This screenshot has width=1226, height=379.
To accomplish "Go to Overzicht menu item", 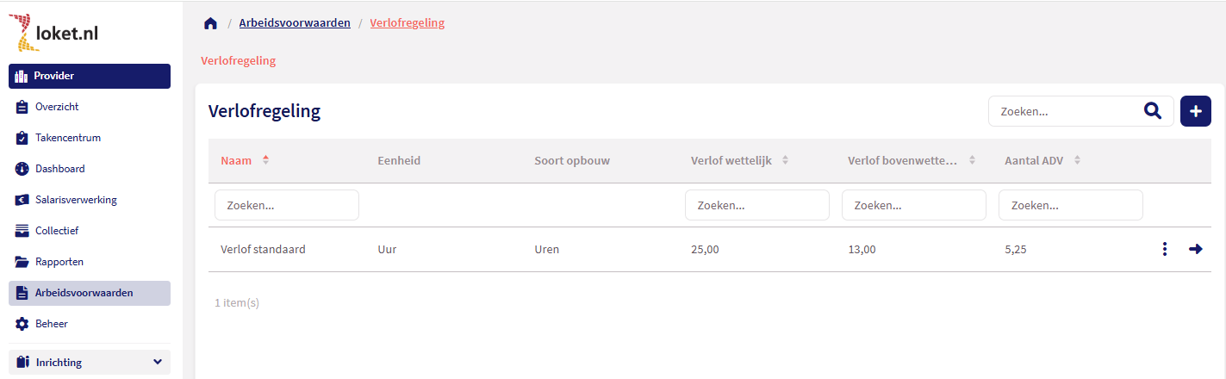I will click(57, 107).
